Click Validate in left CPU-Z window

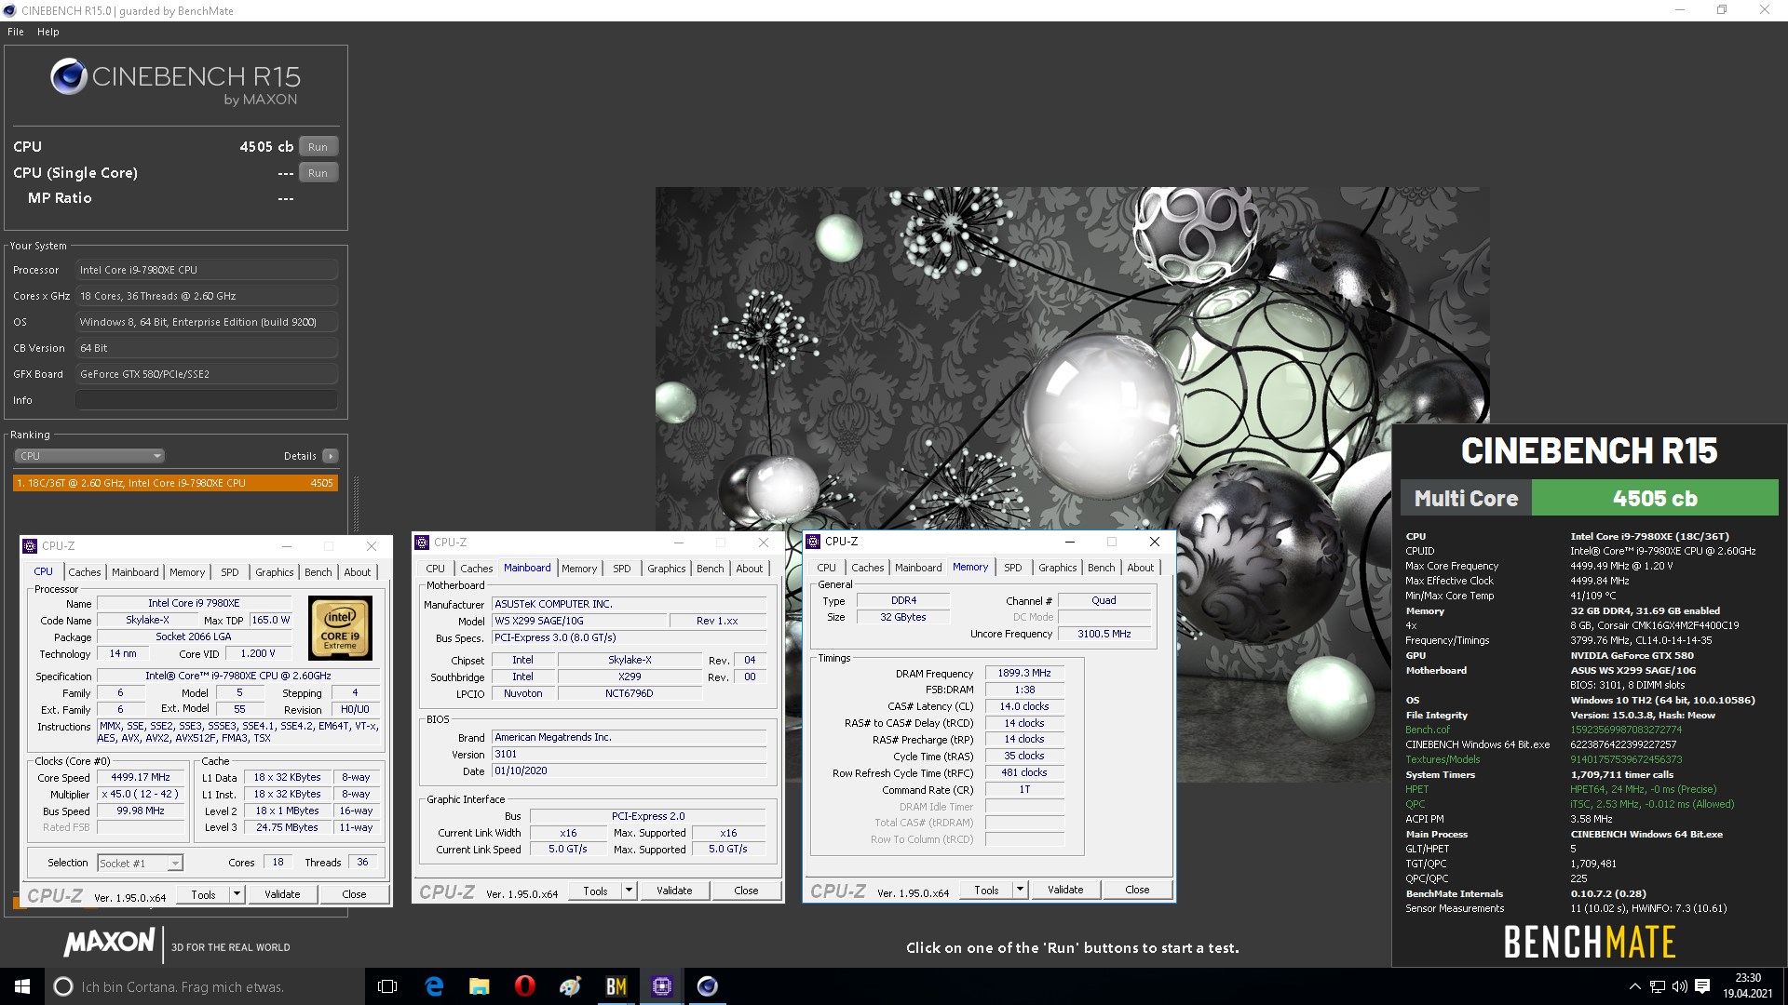(282, 894)
